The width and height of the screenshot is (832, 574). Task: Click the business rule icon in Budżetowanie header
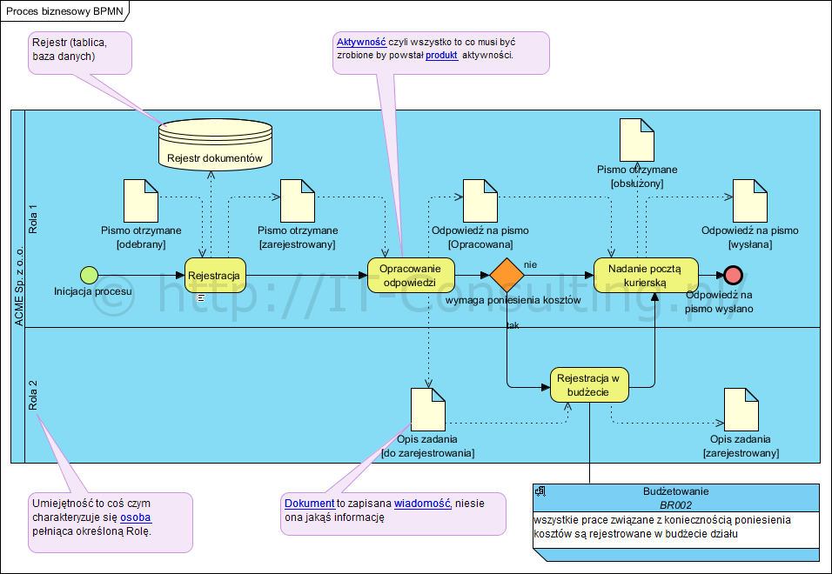pyautogui.click(x=540, y=491)
